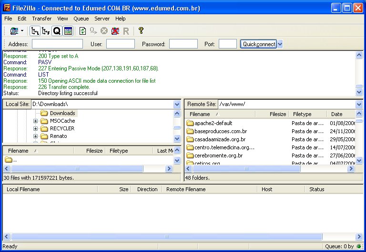Expand the Renato tree node
Image resolution: width=366 pixels, height=252 pixels.
click(x=35, y=136)
